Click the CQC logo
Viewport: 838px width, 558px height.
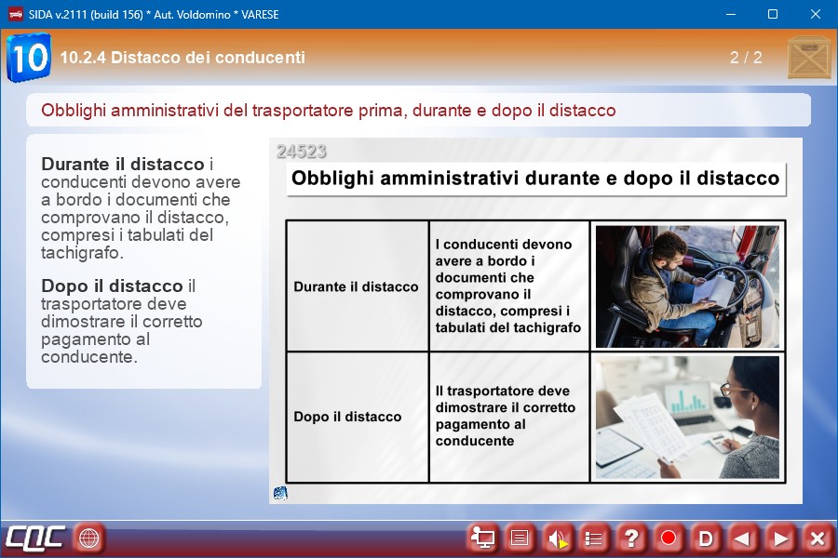pos(35,538)
